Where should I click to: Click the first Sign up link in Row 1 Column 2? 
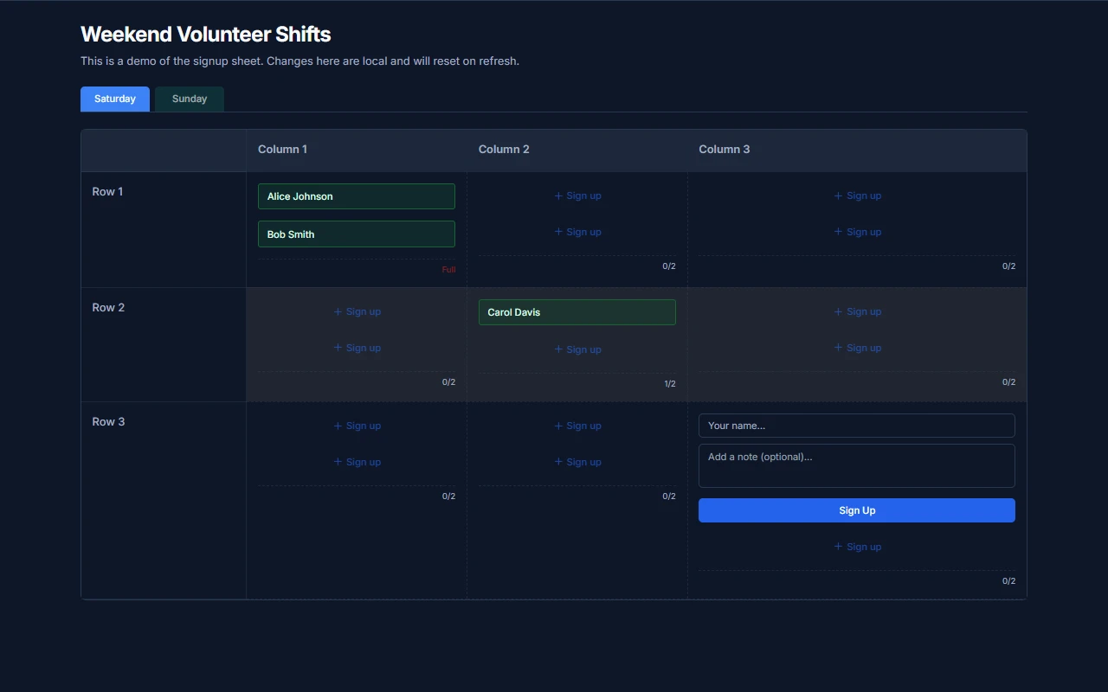pos(577,195)
